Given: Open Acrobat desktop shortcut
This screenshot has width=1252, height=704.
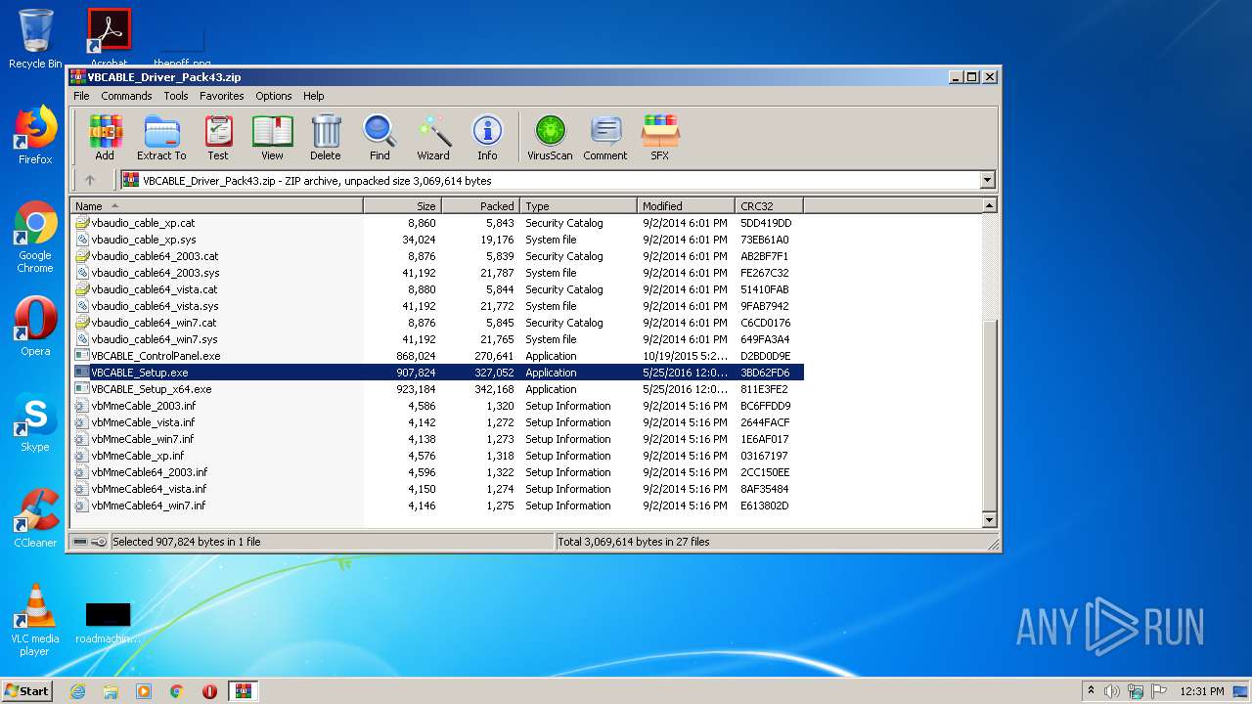Looking at the screenshot, I should (109, 39).
